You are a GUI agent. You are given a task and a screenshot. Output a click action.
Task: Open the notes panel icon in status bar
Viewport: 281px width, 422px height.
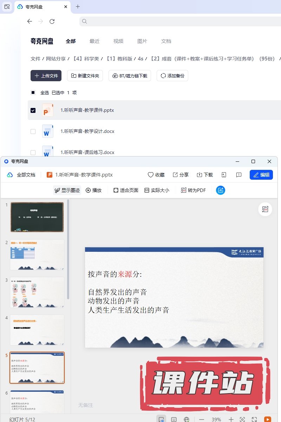point(174,419)
